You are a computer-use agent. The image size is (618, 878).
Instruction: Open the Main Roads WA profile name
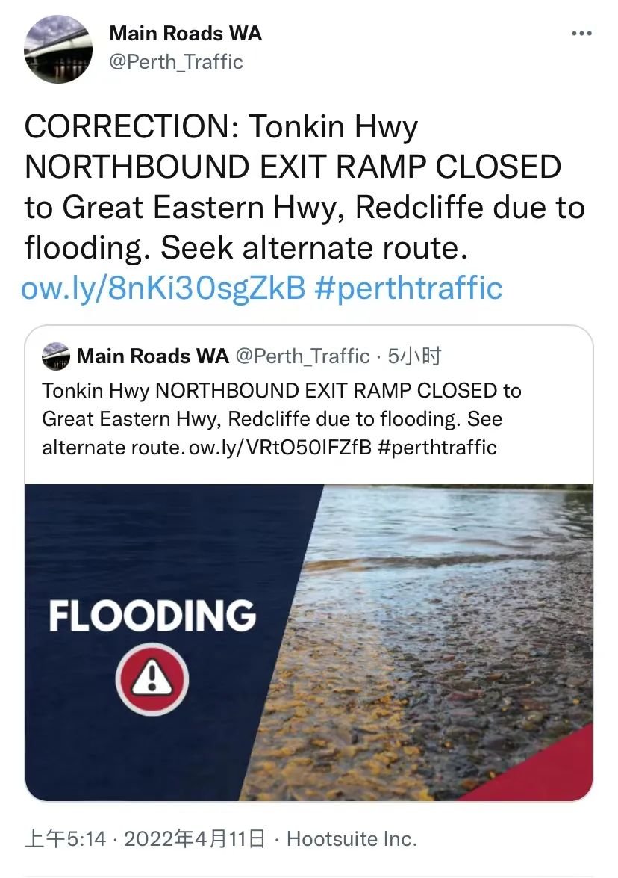click(186, 34)
